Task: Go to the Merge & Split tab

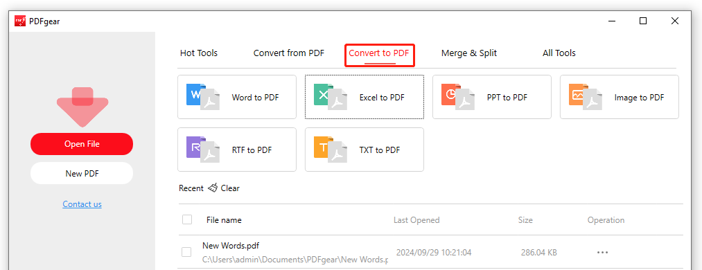Action: click(x=469, y=53)
